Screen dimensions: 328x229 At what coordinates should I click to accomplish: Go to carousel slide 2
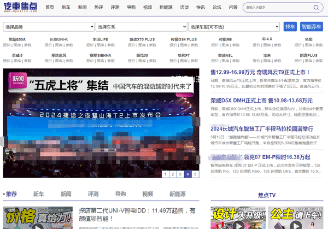coord(173,174)
